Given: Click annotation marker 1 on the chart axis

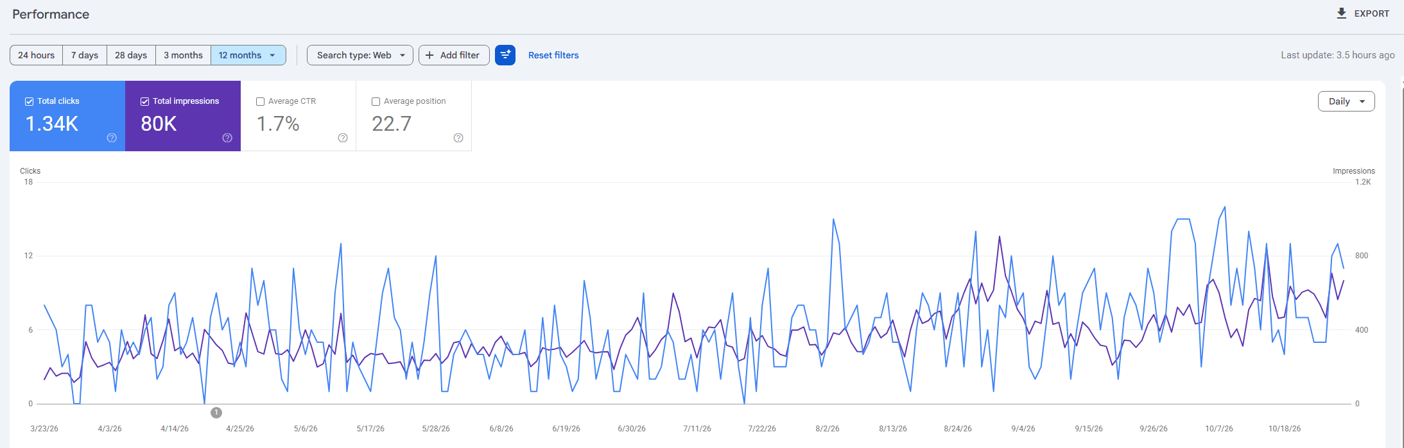Looking at the screenshot, I should click(x=216, y=413).
